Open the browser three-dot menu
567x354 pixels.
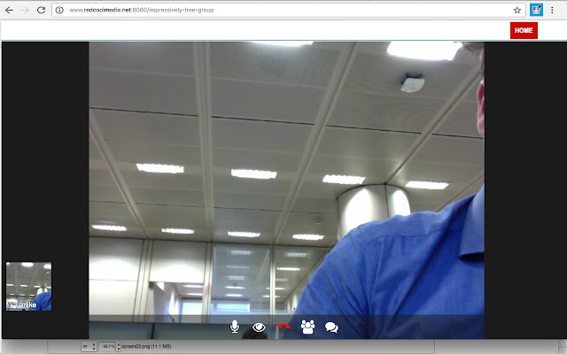[x=552, y=10]
